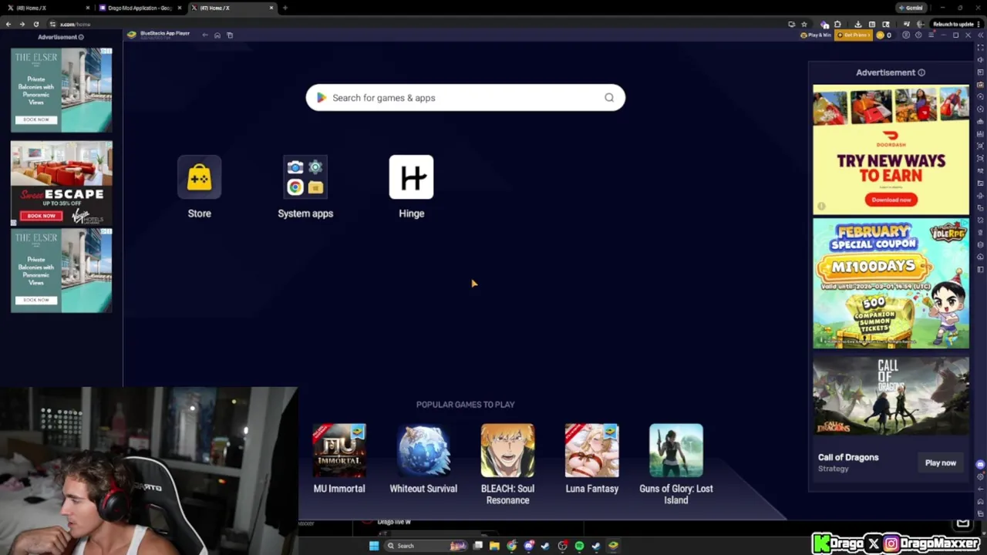Click Play now for Call of Dragons
Viewport: 987px width, 555px height.
(x=940, y=463)
